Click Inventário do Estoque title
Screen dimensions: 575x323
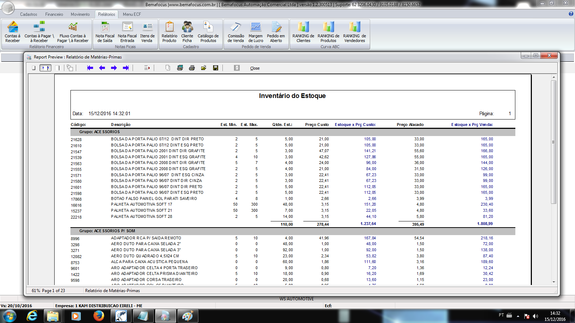coord(292,96)
